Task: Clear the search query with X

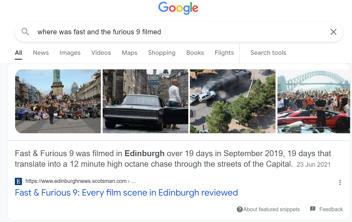Action: 333,32
